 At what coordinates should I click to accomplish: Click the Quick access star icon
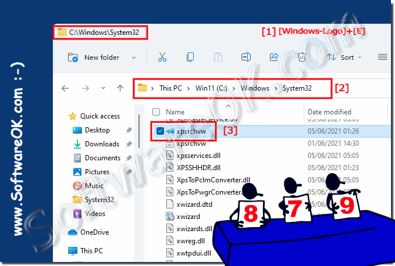[x=73, y=116]
